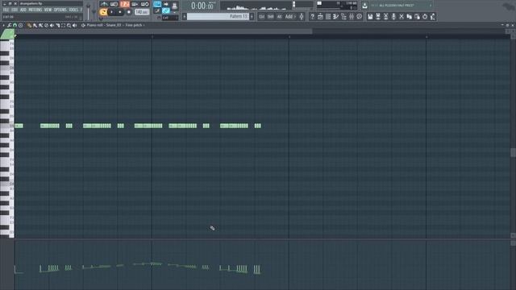The width and height of the screenshot is (516, 290).
Task: Choose the Select marquee tool
Action: point(63,25)
